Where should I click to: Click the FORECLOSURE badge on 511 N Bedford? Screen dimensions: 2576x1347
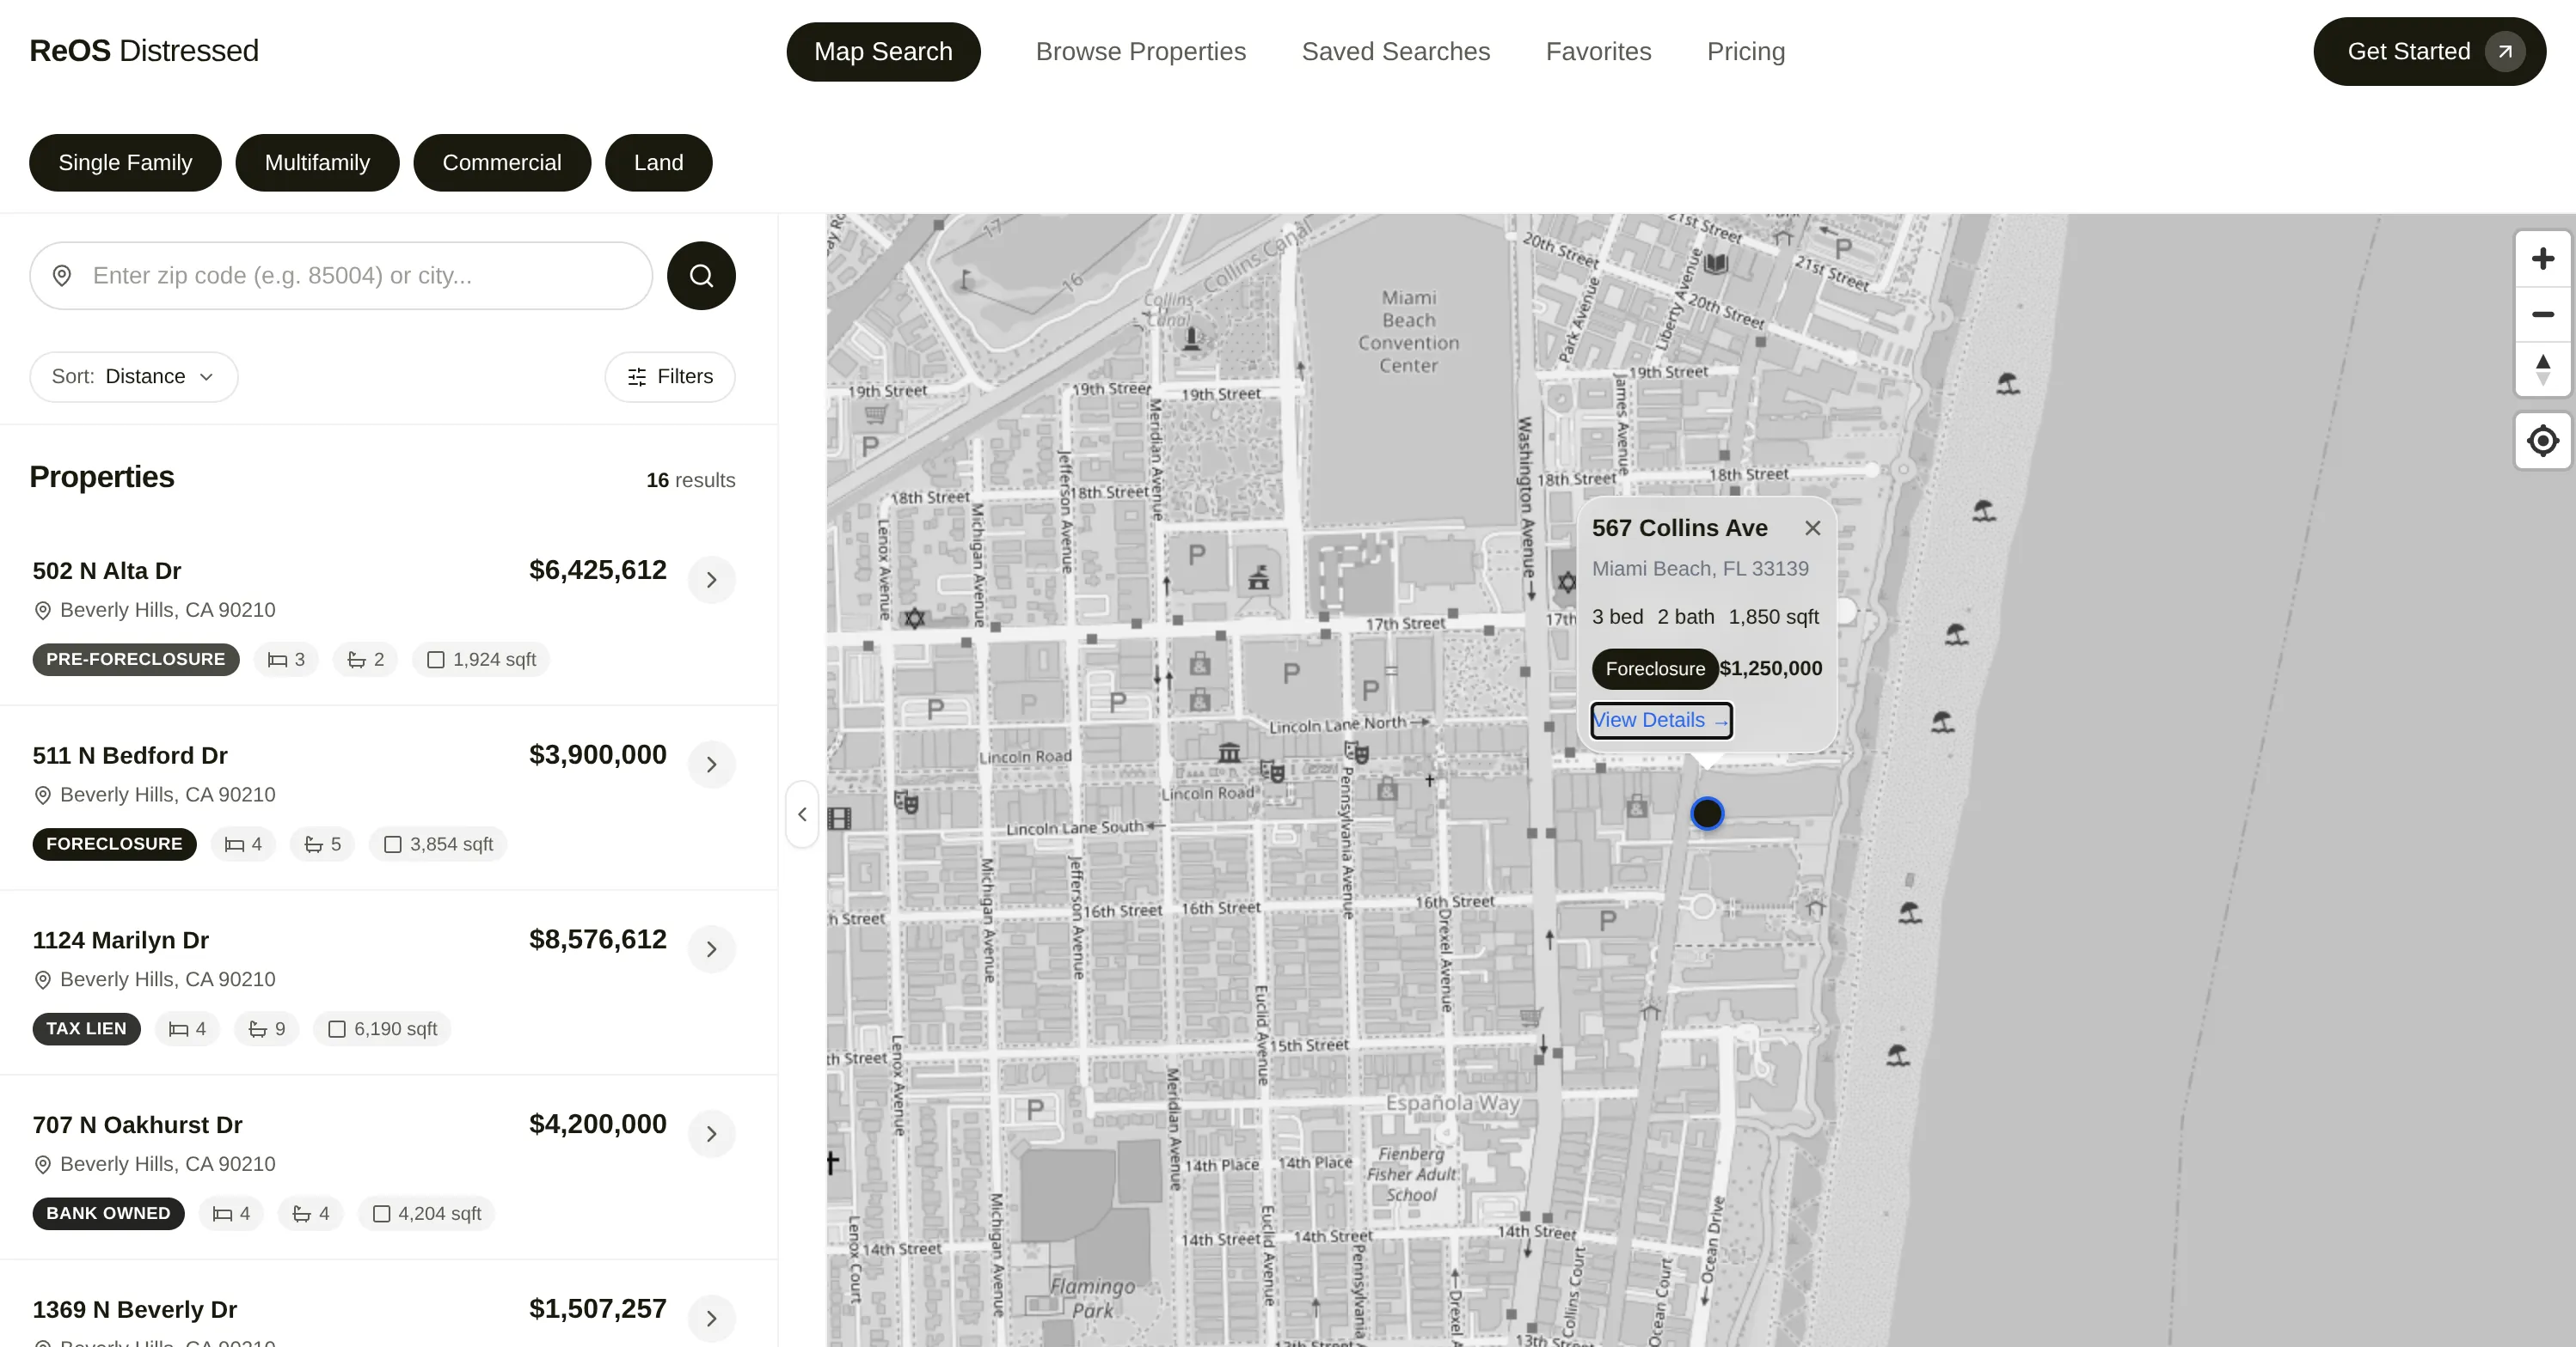click(115, 844)
